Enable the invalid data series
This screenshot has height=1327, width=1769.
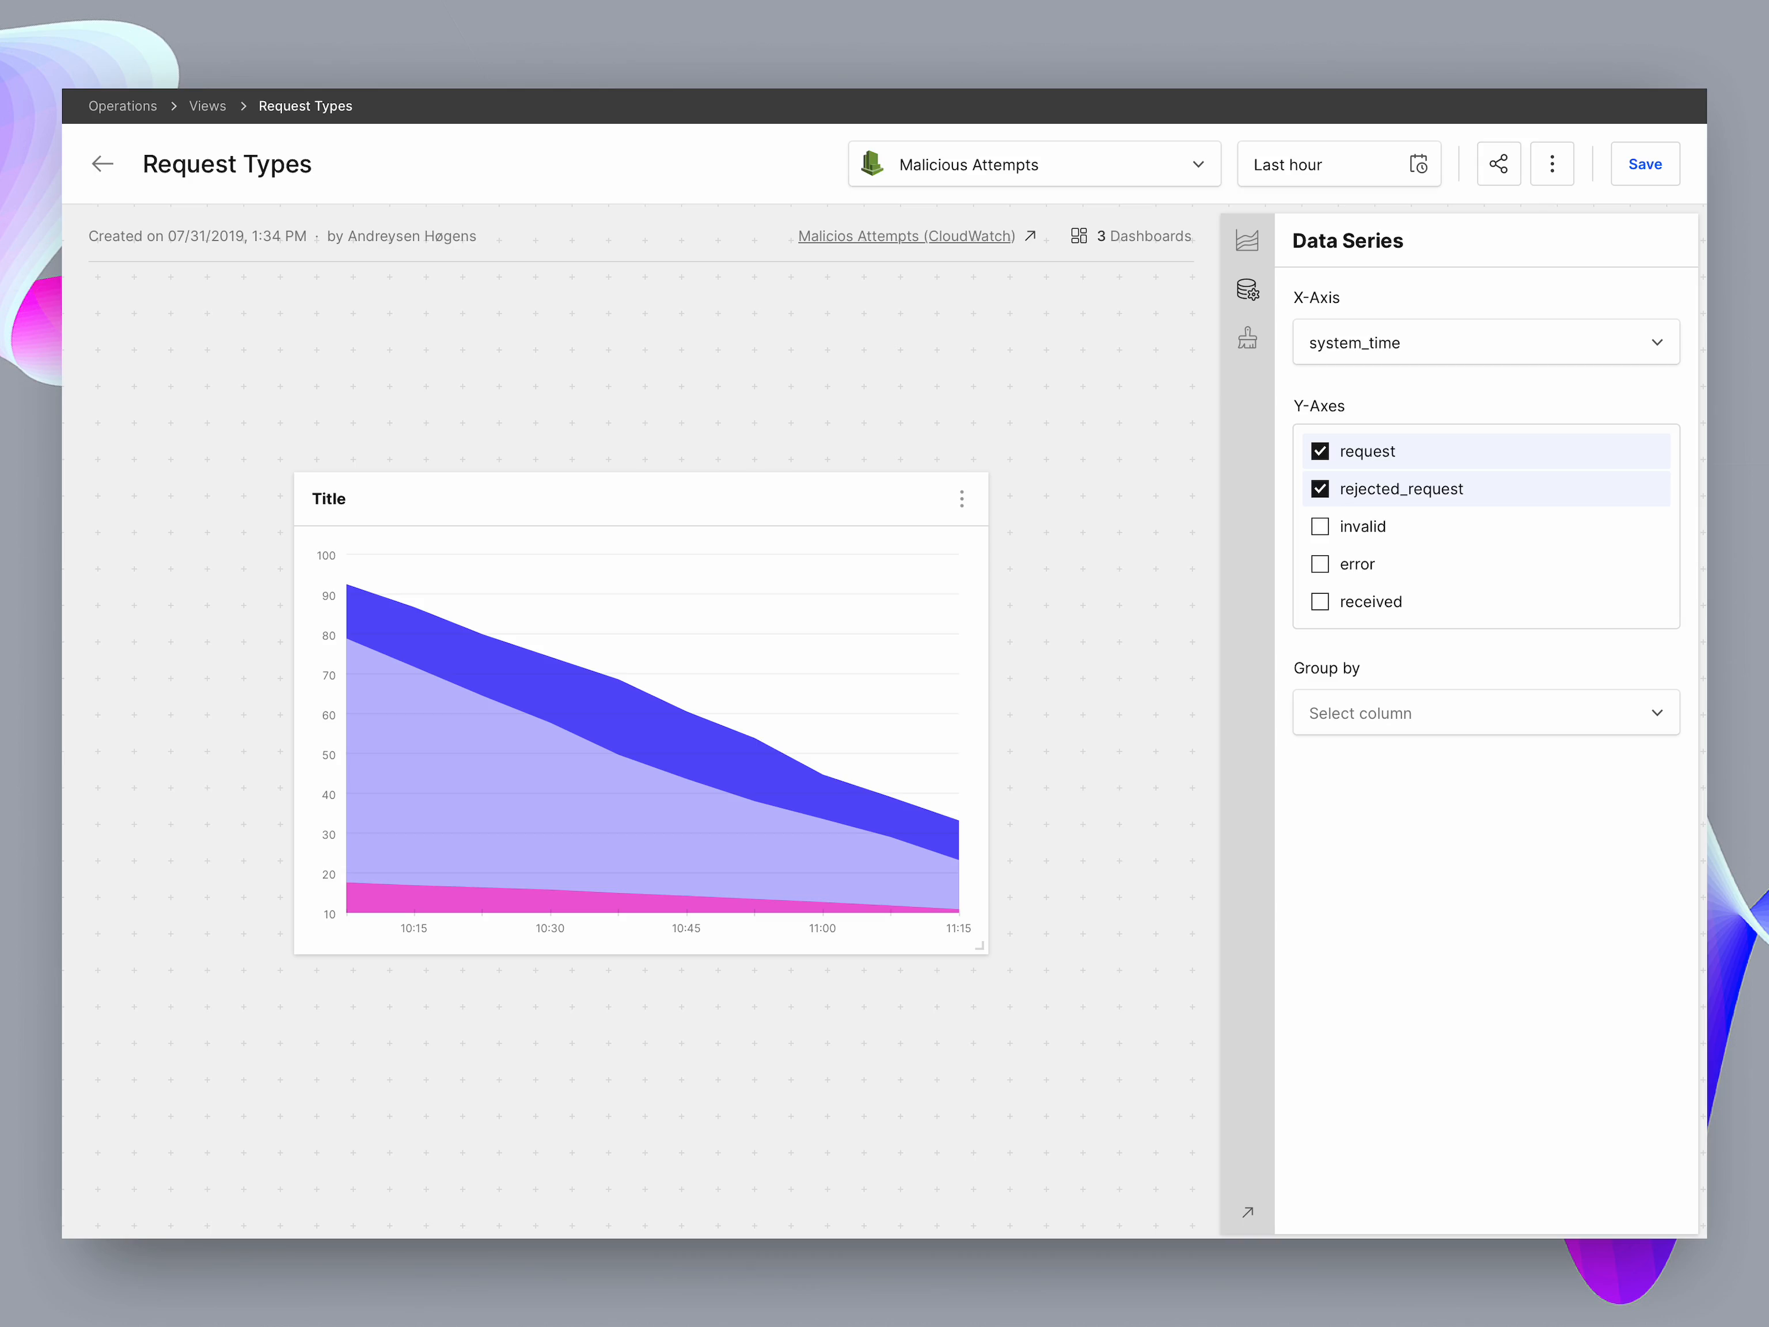[1320, 526]
